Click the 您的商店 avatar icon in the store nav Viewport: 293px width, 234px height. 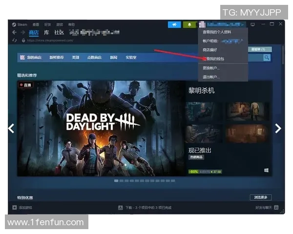point(22,58)
